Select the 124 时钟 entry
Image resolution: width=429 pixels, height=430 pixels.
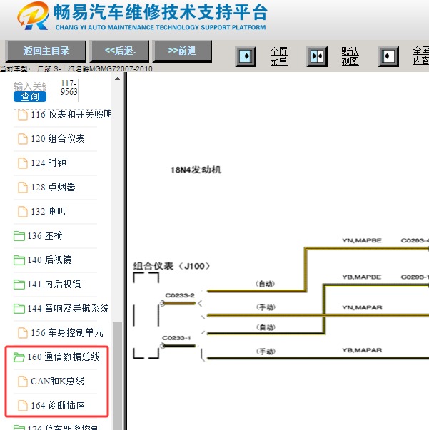point(49,163)
